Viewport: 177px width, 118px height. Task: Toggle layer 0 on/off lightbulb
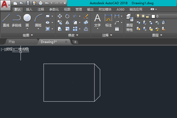point(138,16)
